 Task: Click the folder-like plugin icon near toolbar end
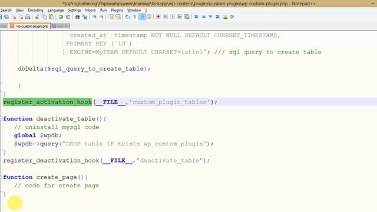225,17
